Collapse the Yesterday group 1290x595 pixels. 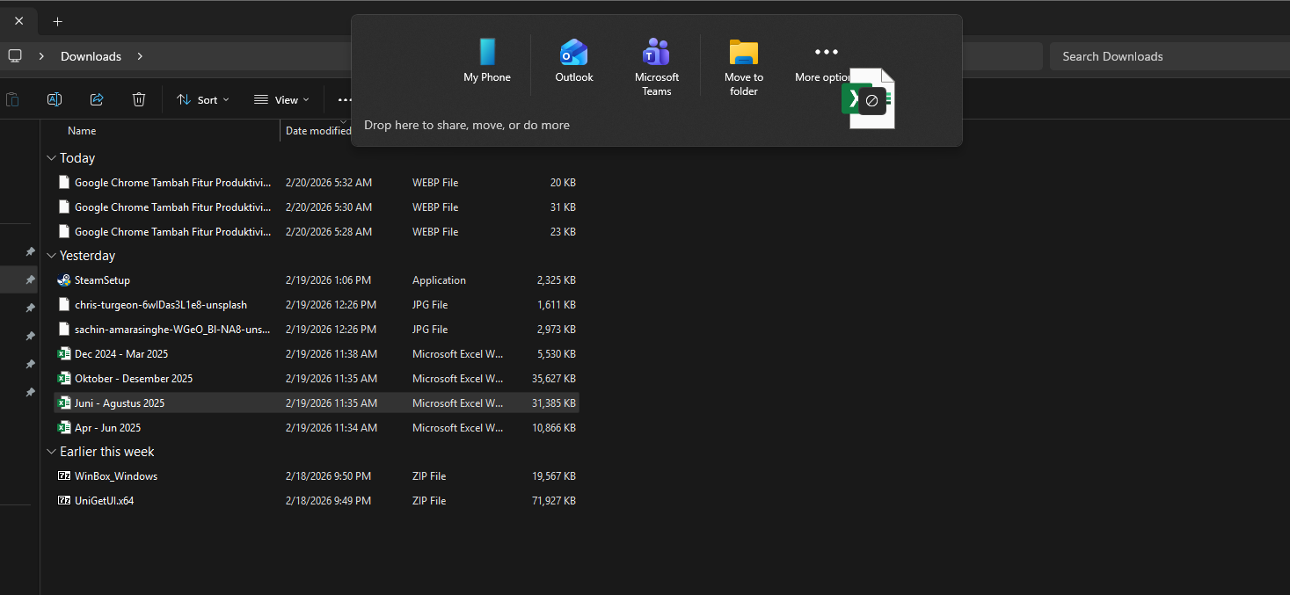(51, 255)
